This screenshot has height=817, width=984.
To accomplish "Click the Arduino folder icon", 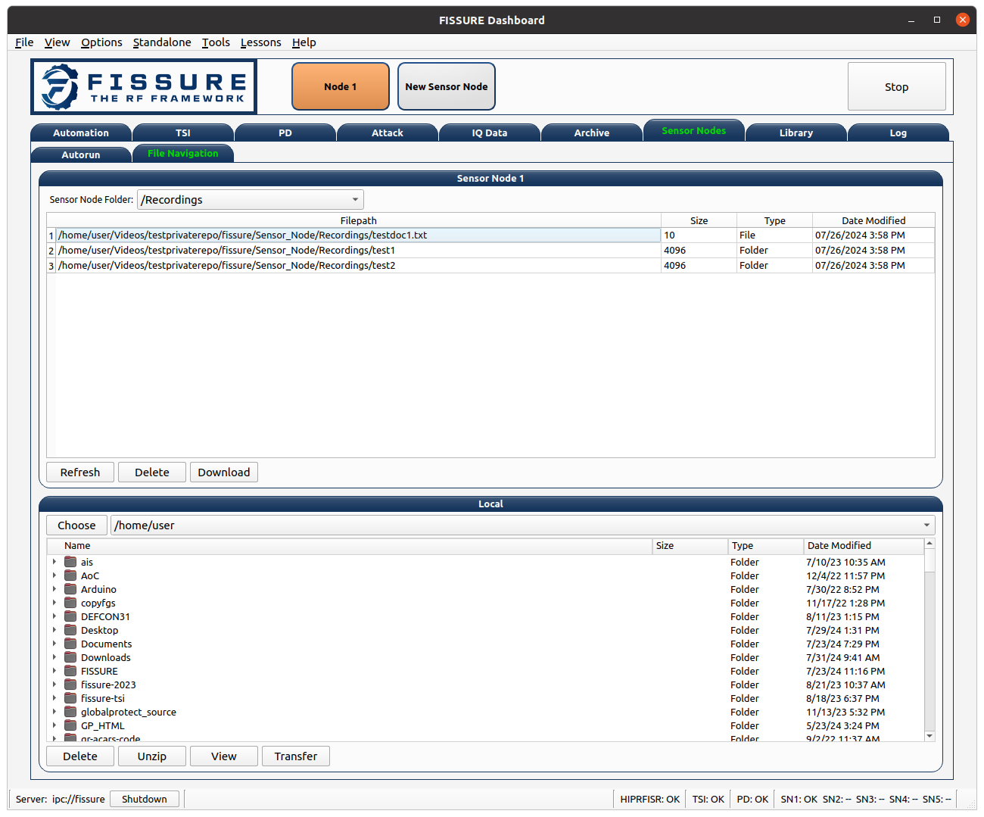I will click(x=70, y=589).
